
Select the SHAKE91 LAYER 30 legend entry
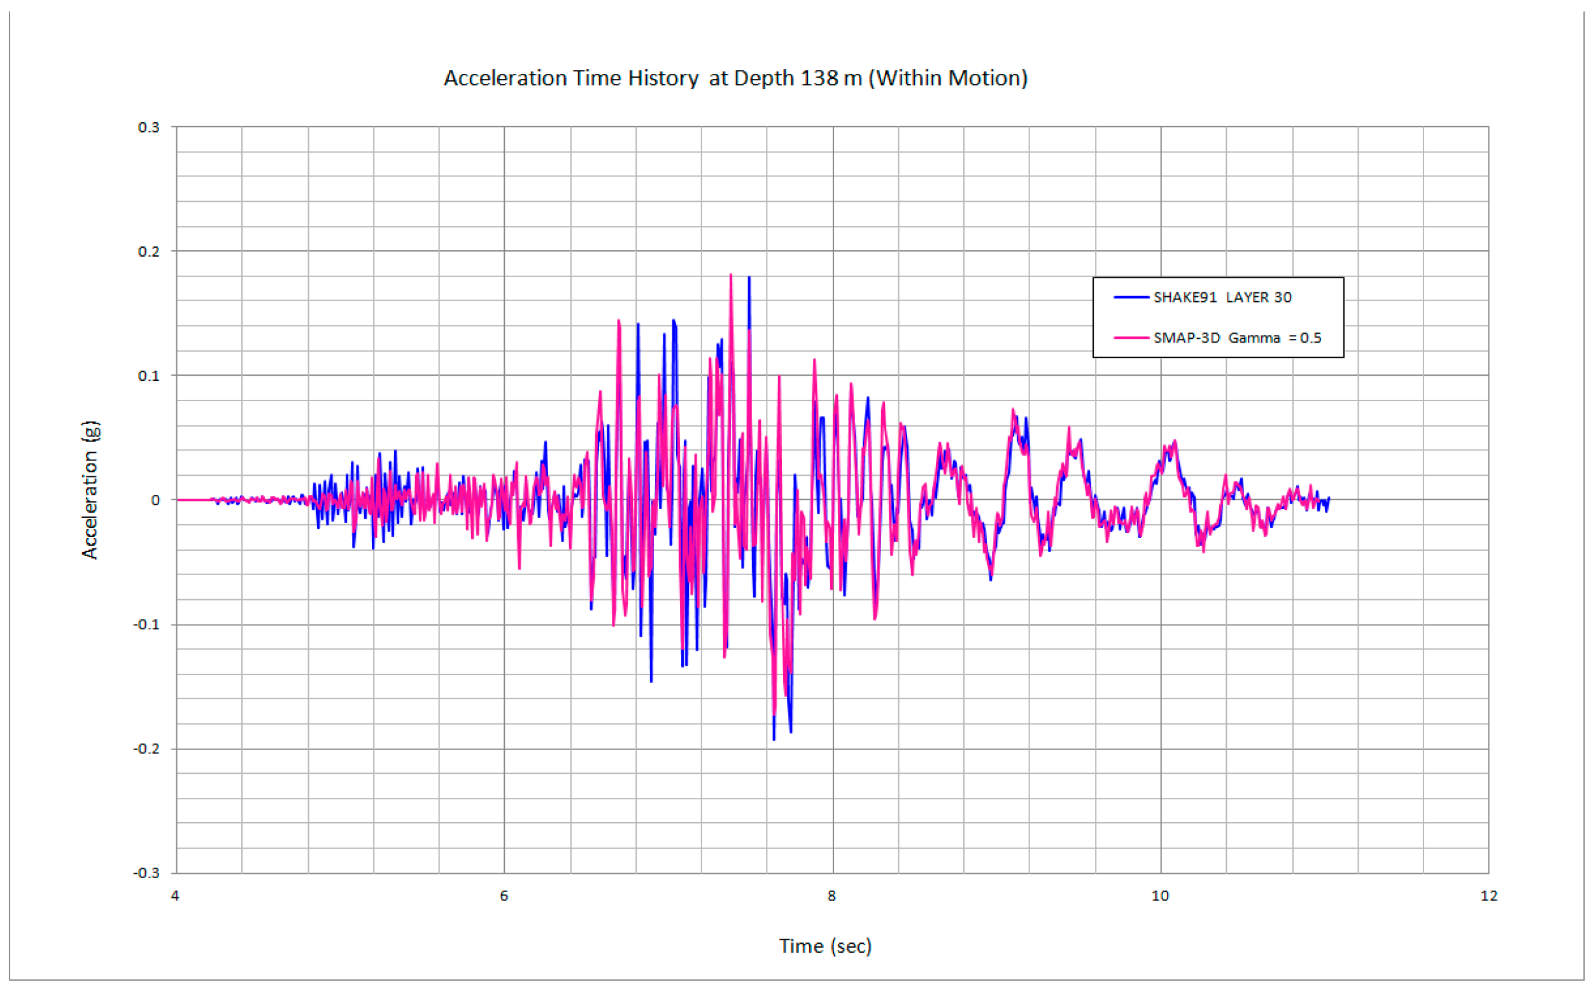1222,297
